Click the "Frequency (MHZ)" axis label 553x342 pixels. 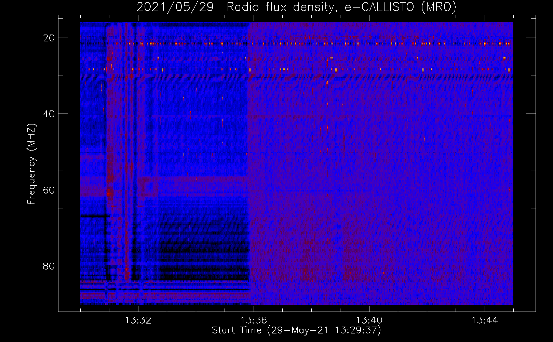31,164
